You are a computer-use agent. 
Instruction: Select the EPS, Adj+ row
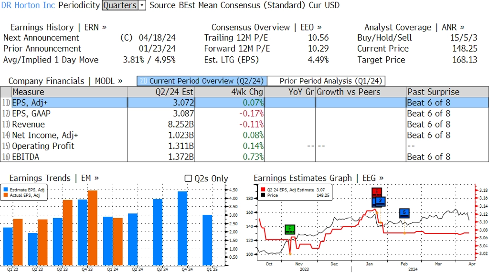244,103
